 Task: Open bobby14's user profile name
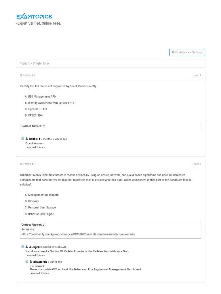(x=35, y=139)
